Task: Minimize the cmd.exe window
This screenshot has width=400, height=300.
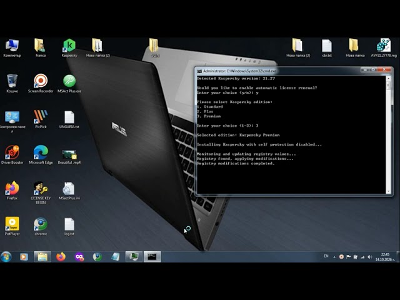Action: (x=365, y=69)
